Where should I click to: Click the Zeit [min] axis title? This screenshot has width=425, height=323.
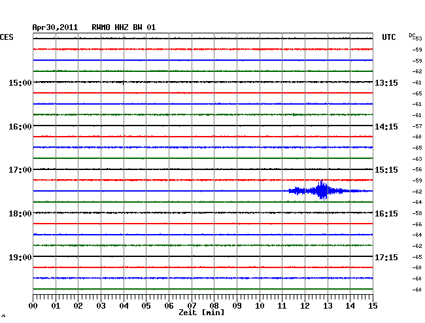click(x=201, y=313)
